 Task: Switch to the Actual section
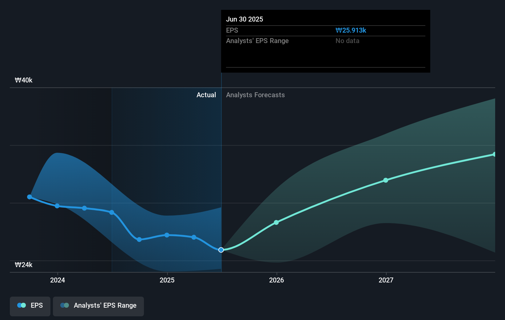[x=206, y=95]
